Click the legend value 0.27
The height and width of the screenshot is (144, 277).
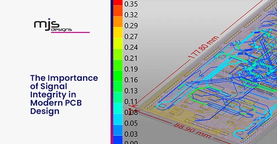pos(131,37)
